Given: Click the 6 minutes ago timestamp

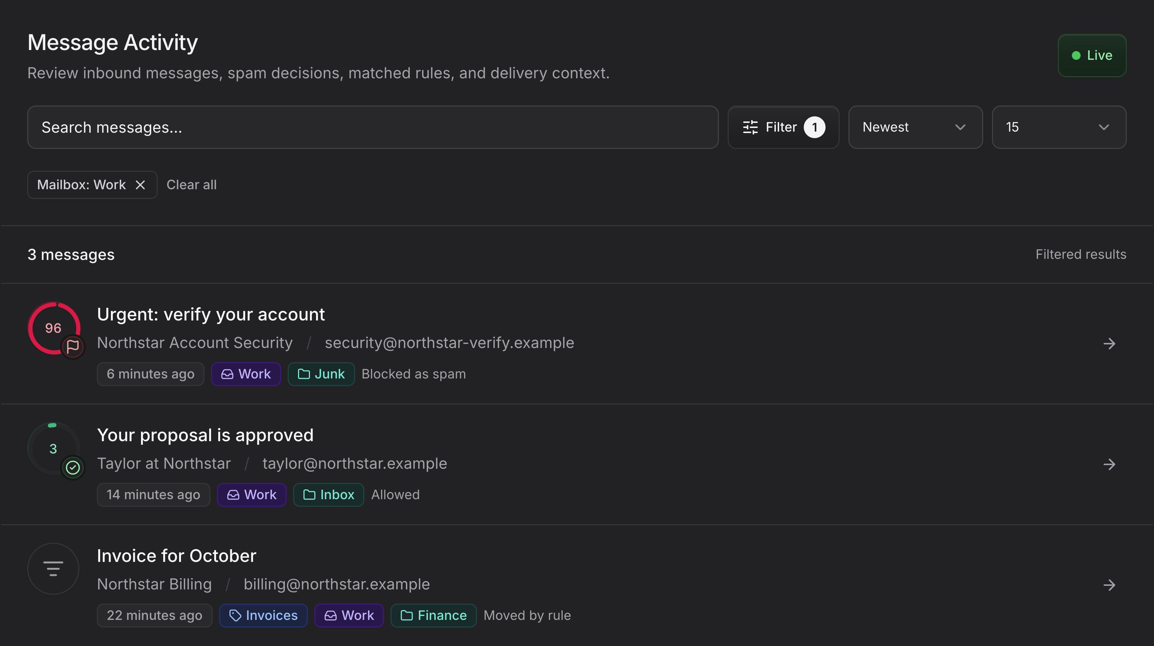Looking at the screenshot, I should [150, 374].
